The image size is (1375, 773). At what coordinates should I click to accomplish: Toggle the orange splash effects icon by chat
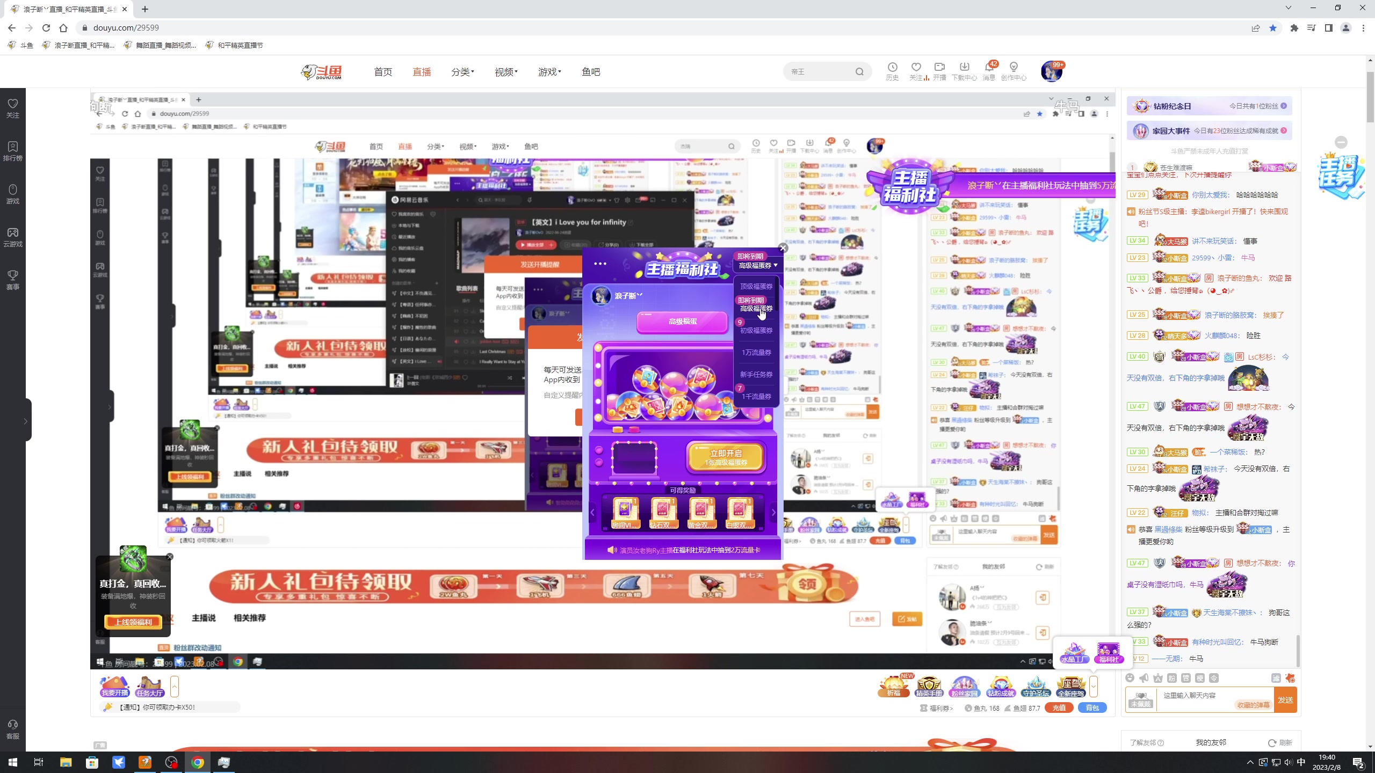click(x=1290, y=678)
